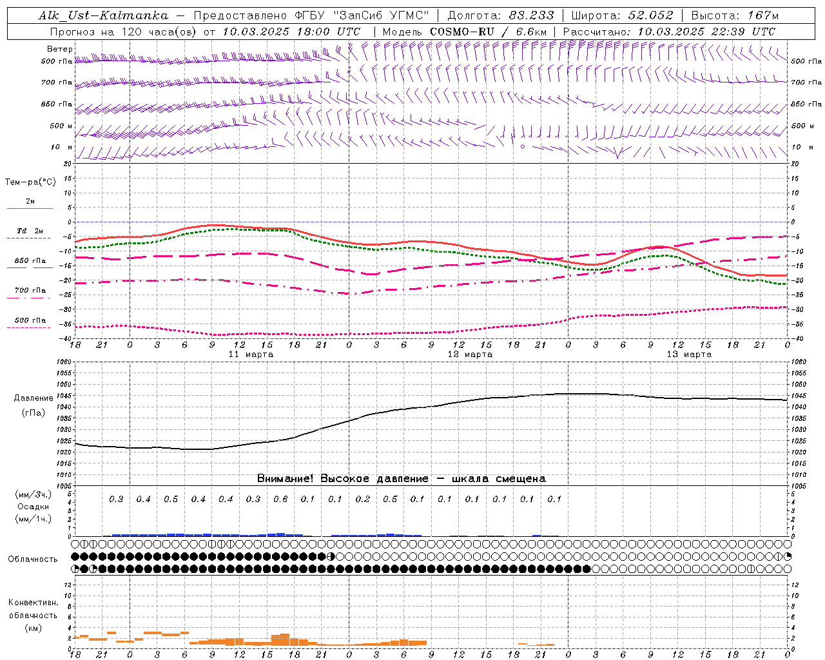Click the Осадки panel label
The height and width of the screenshot is (660, 825).
coord(33,507)
